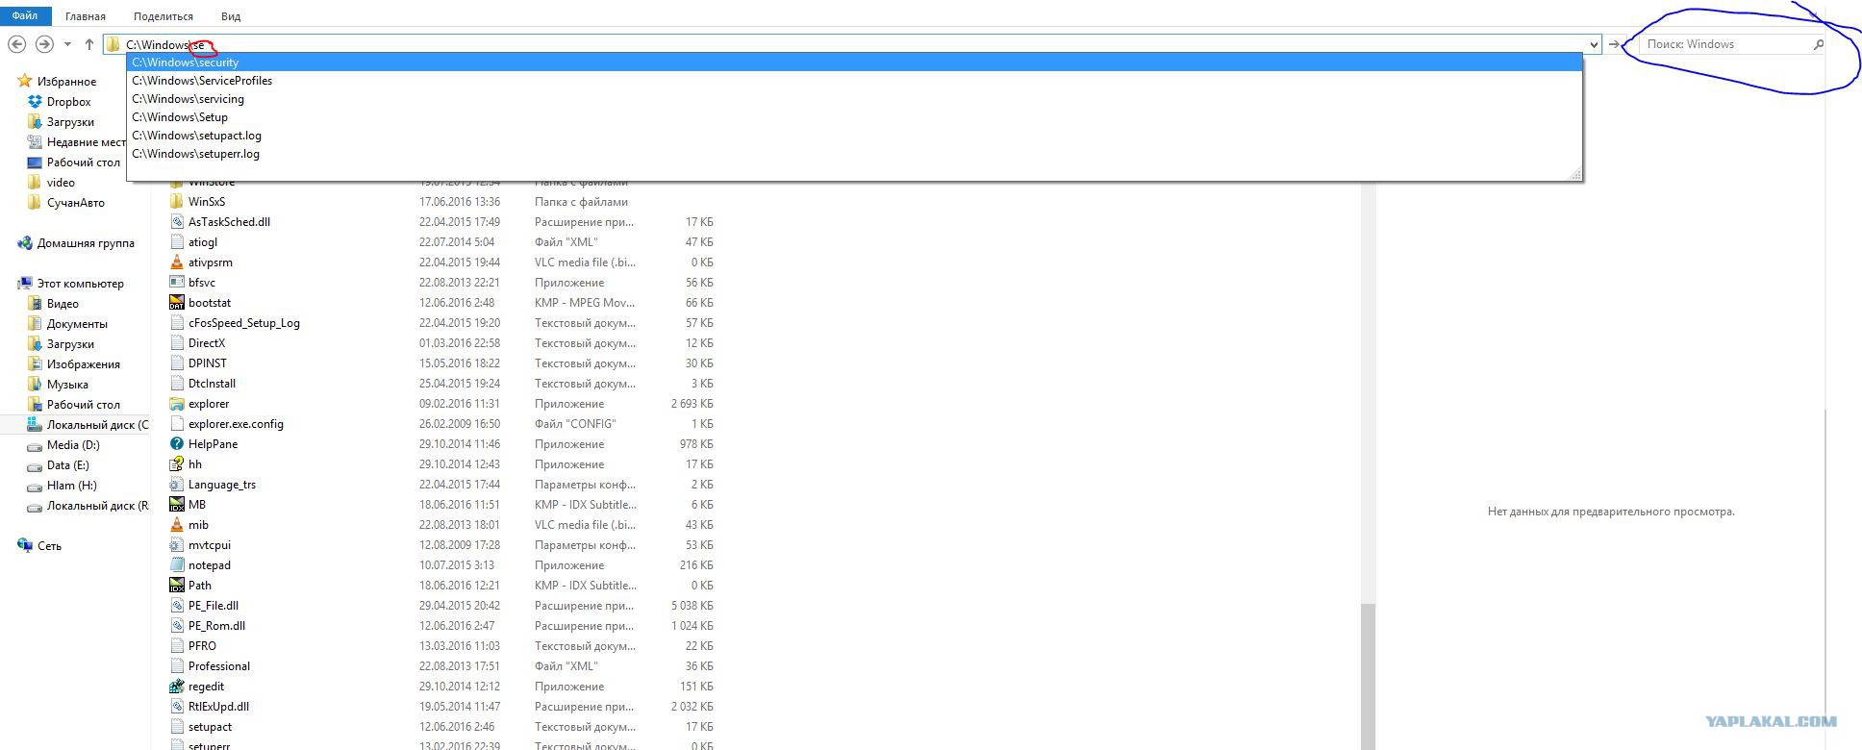1862x750 pixels.
Task: Click the explorer application icon
Action: point(177,404)
